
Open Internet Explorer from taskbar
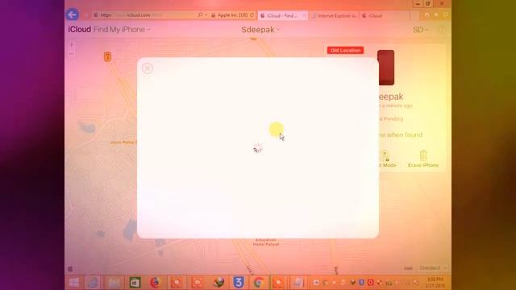pyautogui.click(x=93, y=283)
